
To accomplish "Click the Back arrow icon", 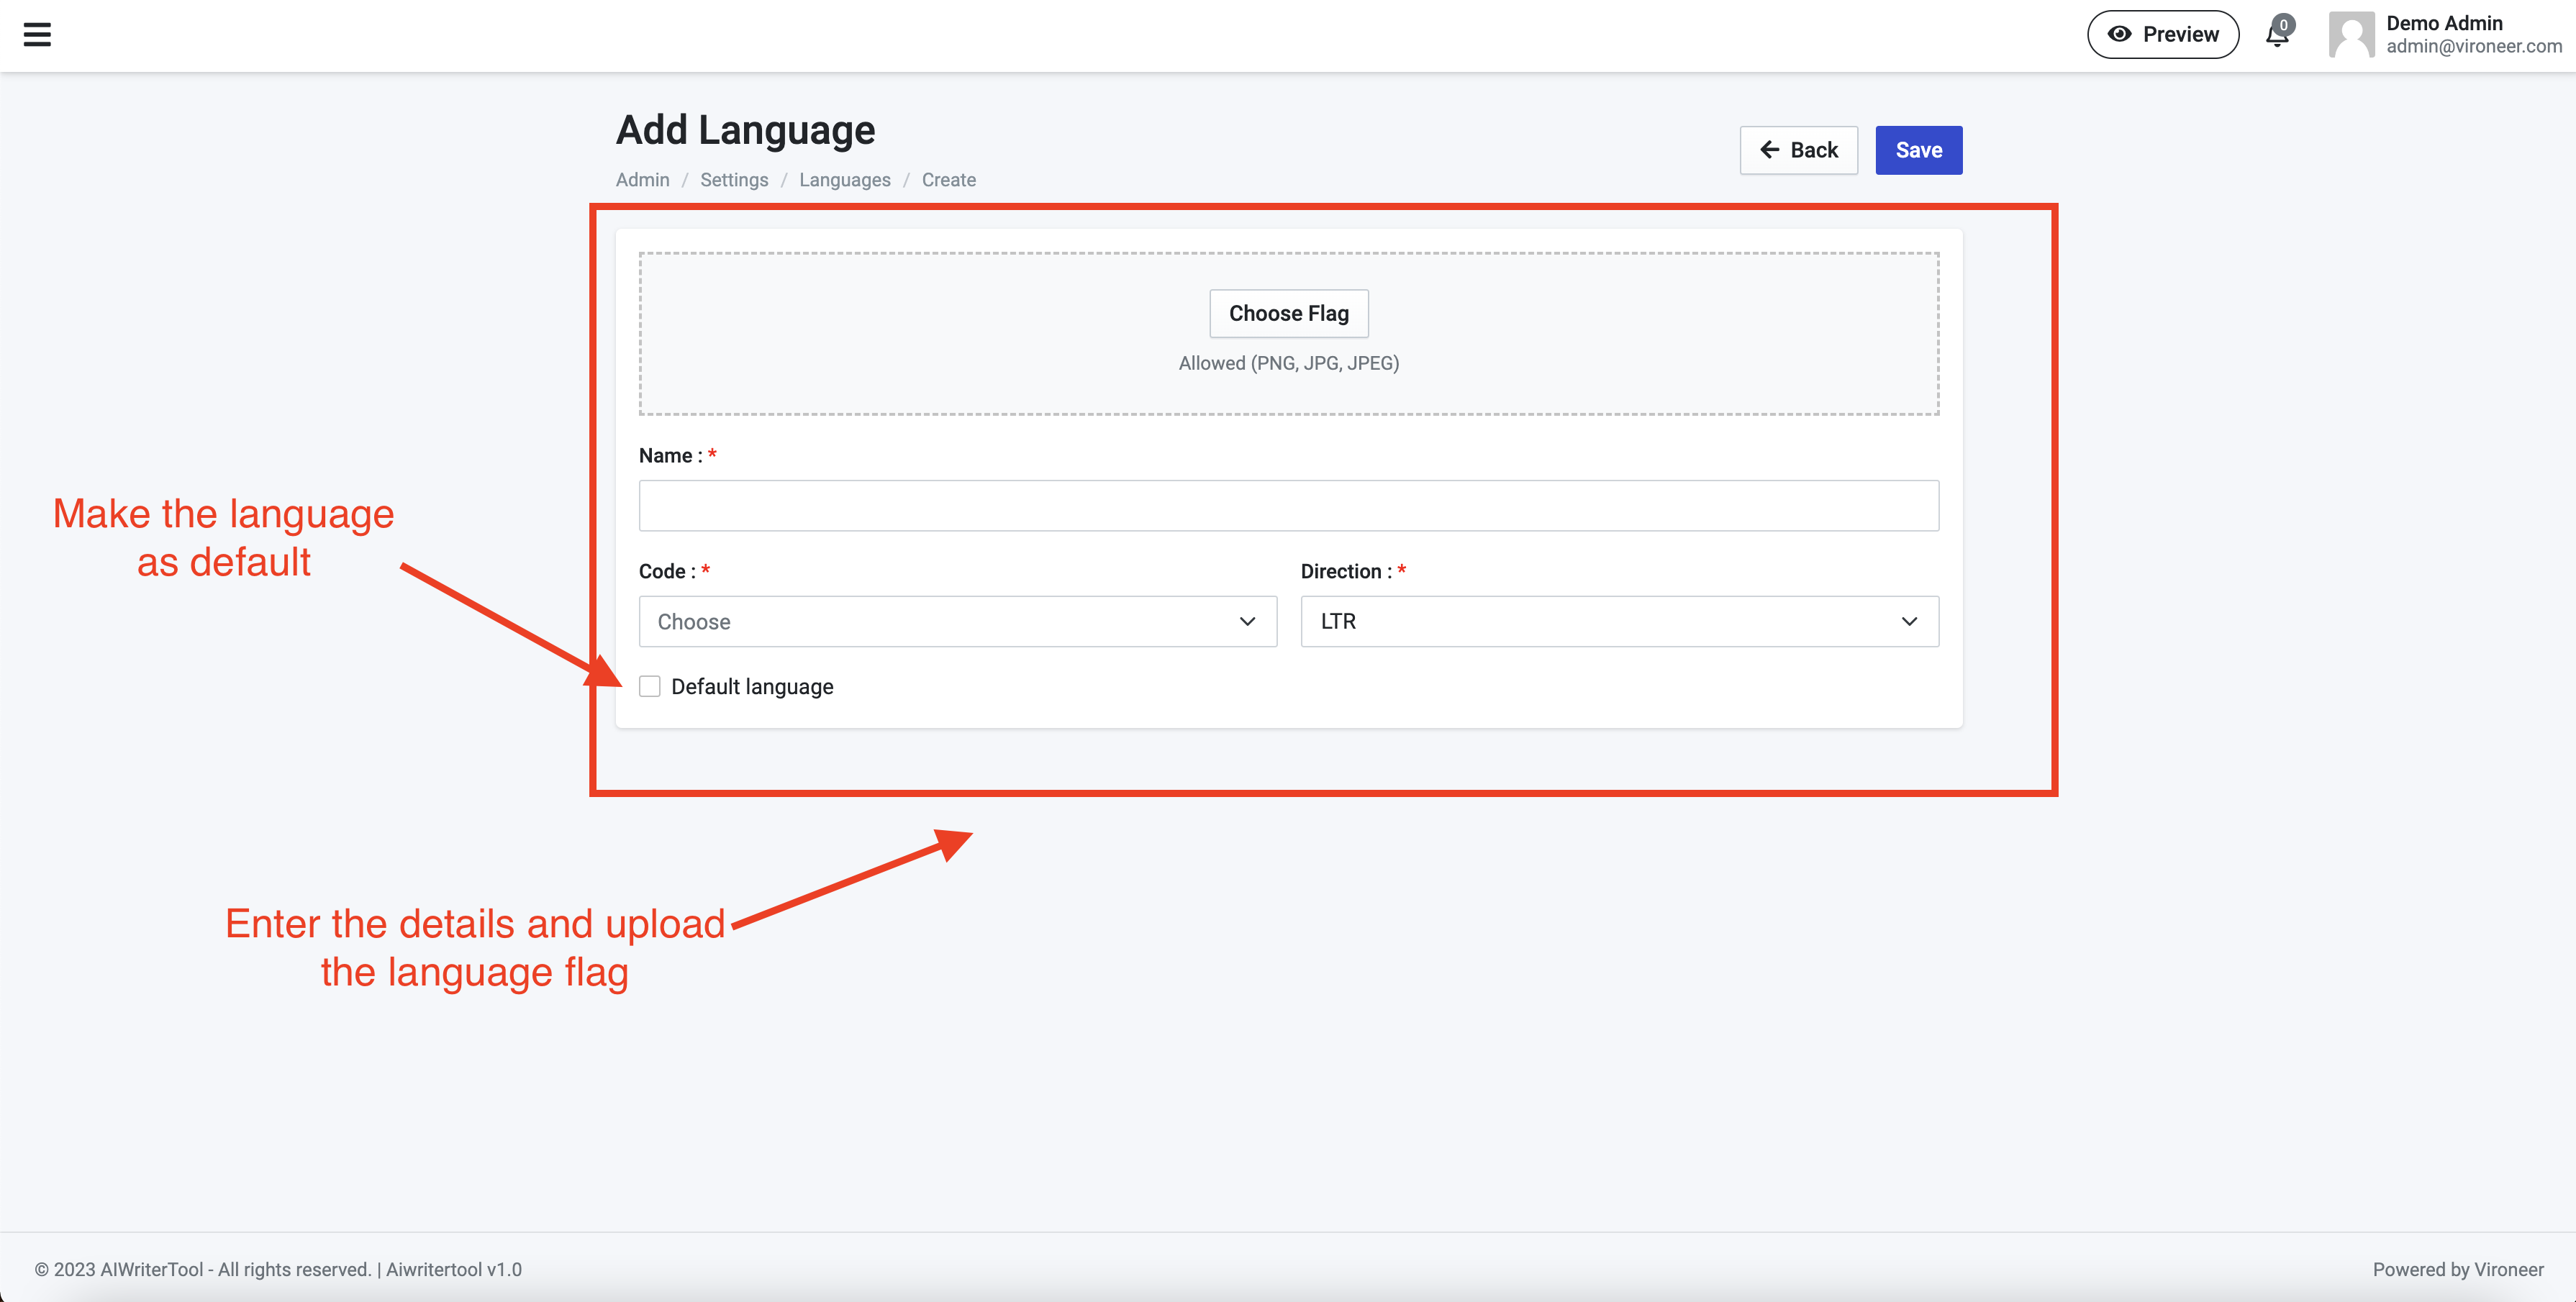I will (x=1769, y=150).
